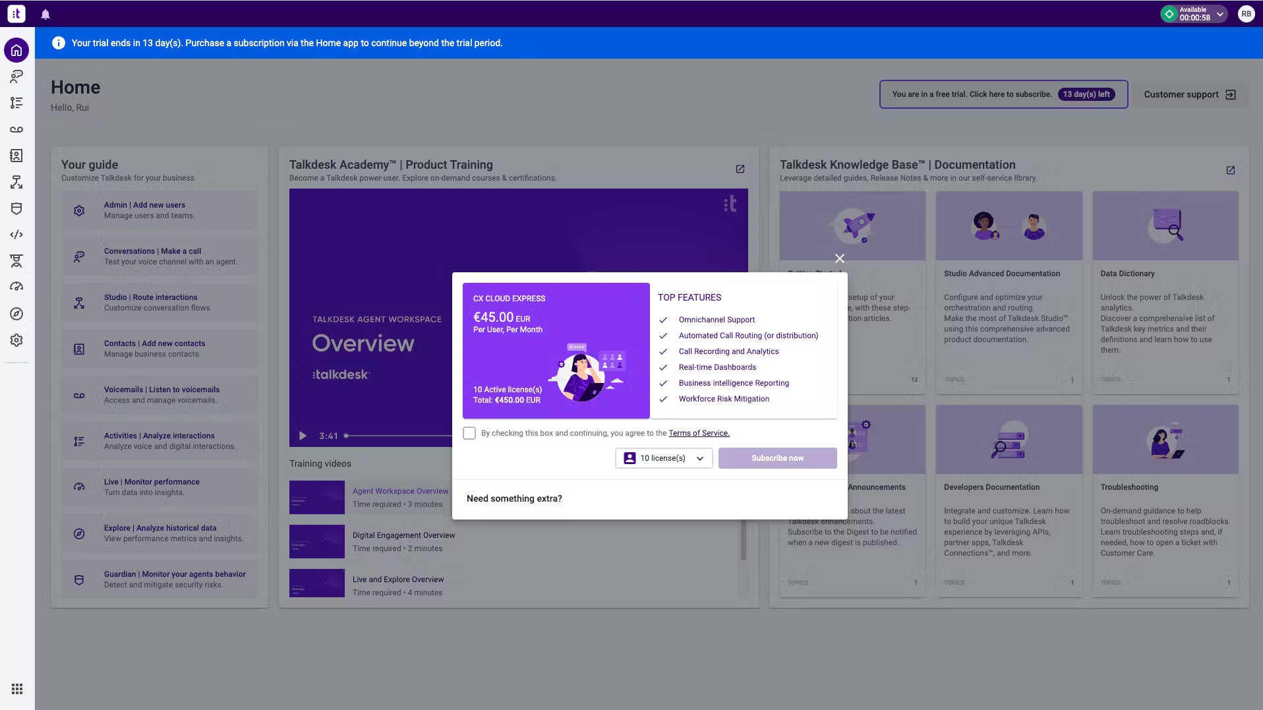This screenshot has width=1263, height=710.
Task: Open the code brackets sidebar icon
Action: coord(16,235)
